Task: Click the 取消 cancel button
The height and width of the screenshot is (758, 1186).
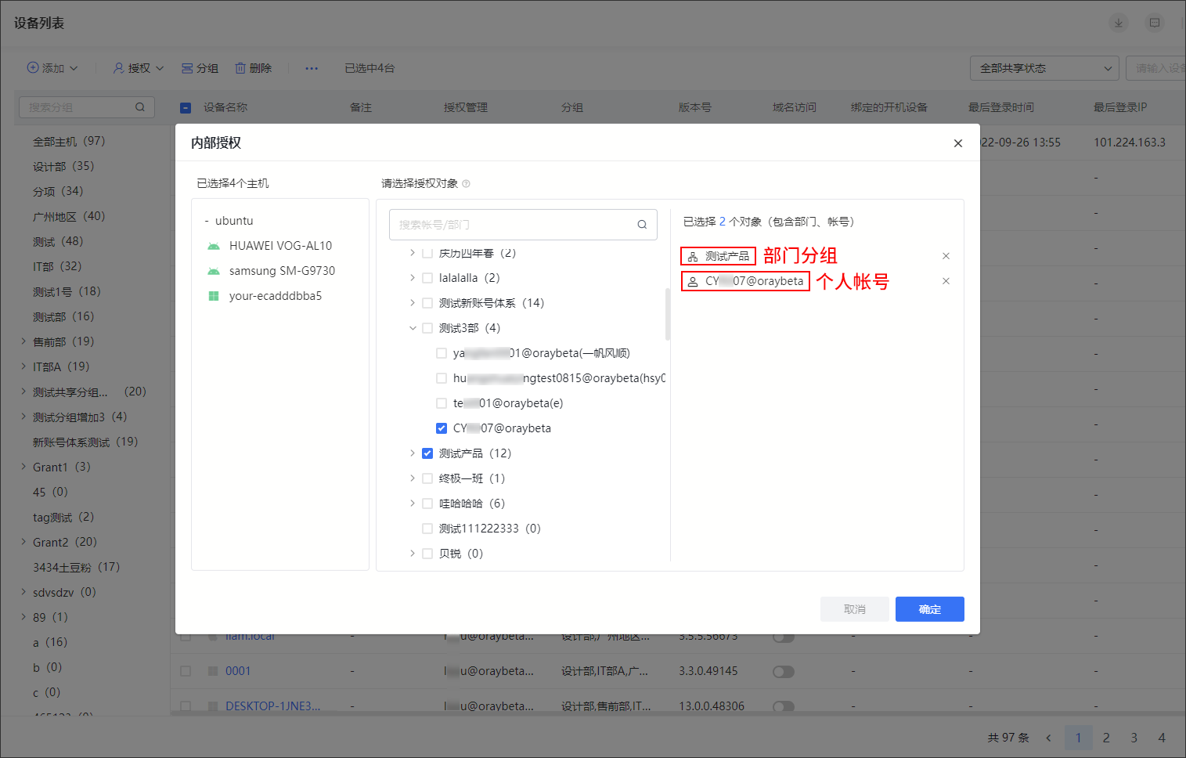Action: coord(854,609)
